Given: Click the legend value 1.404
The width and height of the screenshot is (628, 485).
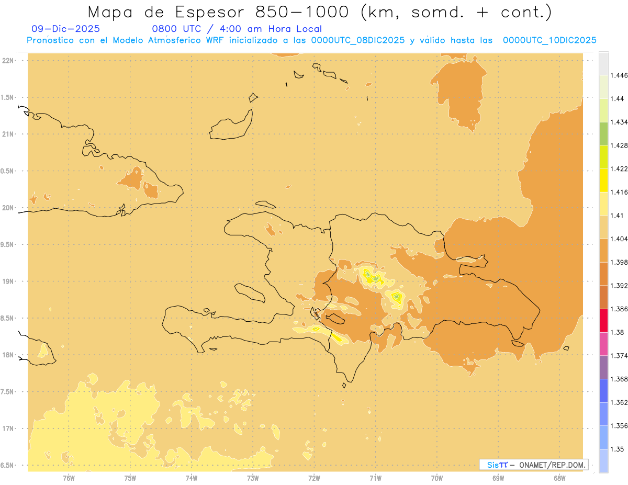Looking at the screenshot, I should [x=619, y=239].
